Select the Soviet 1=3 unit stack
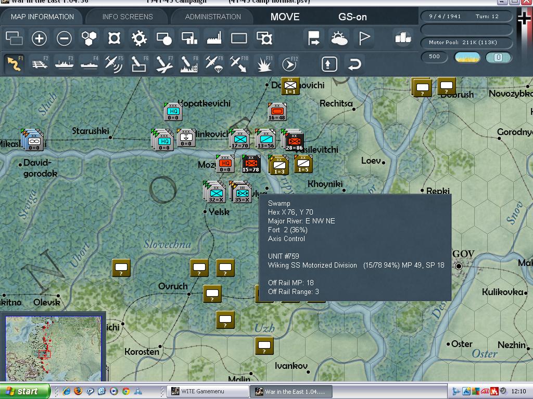 tap(279, 165)
